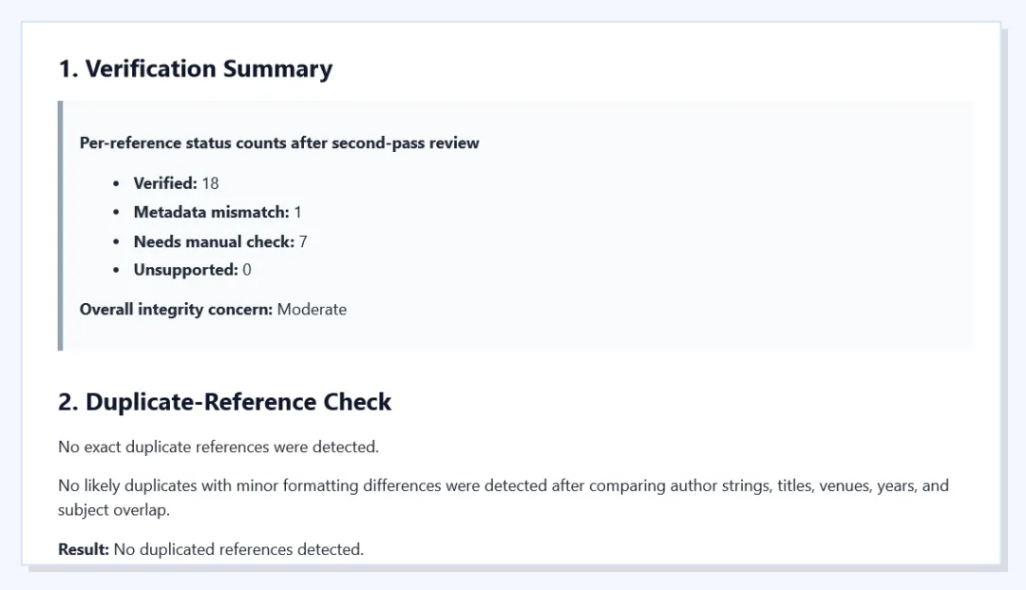The width and height of the screenshot is (1026, 590).
Task: Click the word "Moderate"
Action: (312, 310)
